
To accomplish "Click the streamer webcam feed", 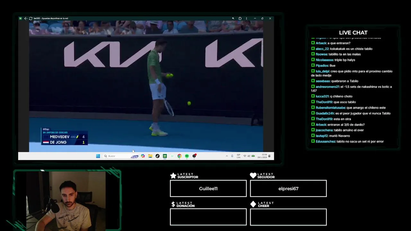I will click(66, 201).
